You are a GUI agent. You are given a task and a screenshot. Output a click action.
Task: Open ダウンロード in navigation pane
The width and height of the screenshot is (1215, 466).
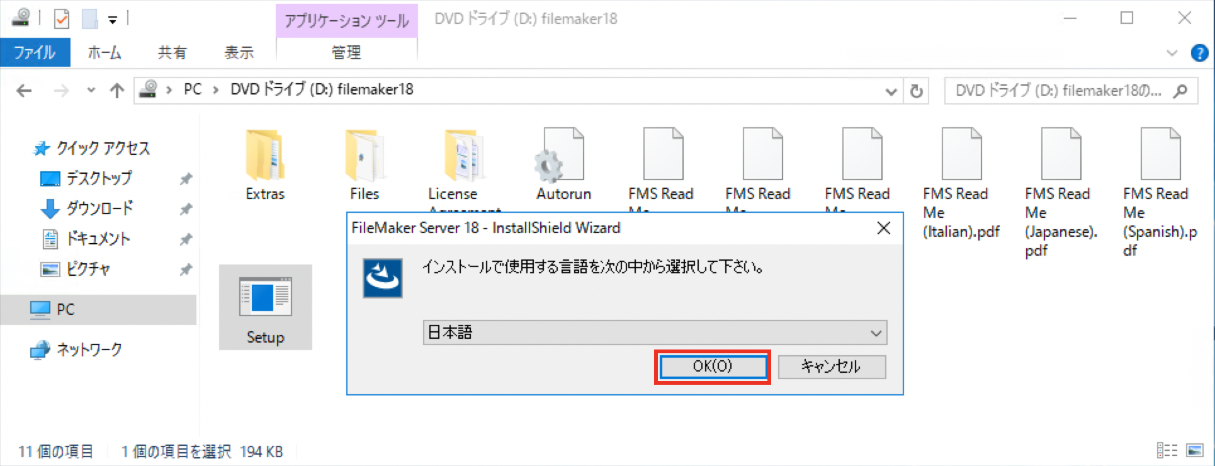click(99, 208)
